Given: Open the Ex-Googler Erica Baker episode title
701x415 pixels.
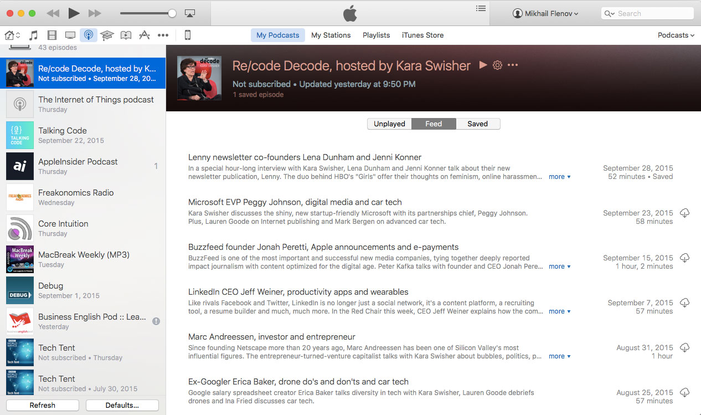Looking at the screenshot, I should 298,382.
